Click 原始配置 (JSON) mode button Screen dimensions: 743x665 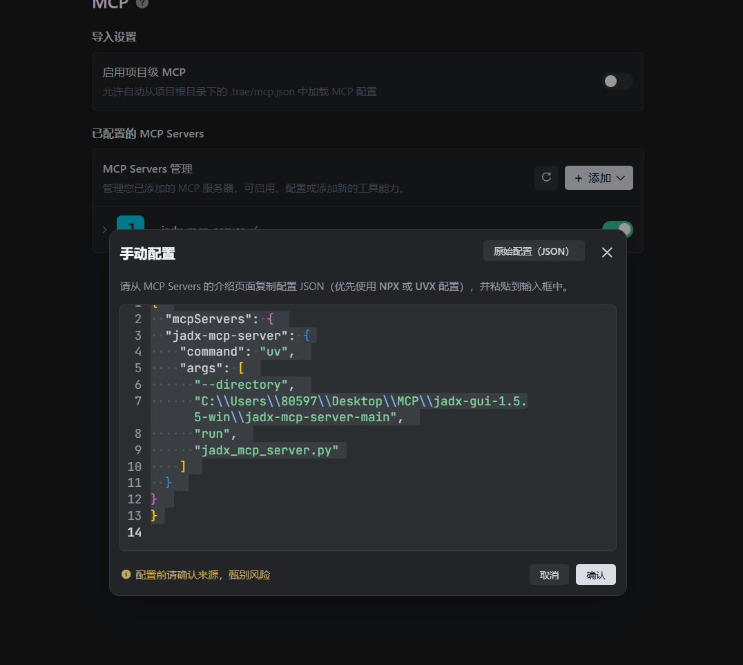coord(533,251)
